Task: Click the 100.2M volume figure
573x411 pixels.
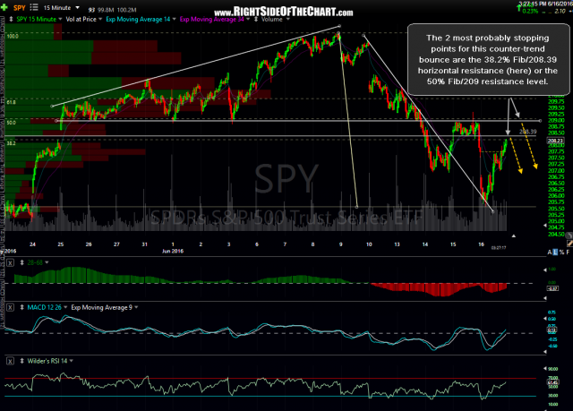Action: pyautogui.click(x=127, y=10)
